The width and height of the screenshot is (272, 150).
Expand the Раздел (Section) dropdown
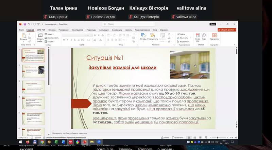click(50, 41)
